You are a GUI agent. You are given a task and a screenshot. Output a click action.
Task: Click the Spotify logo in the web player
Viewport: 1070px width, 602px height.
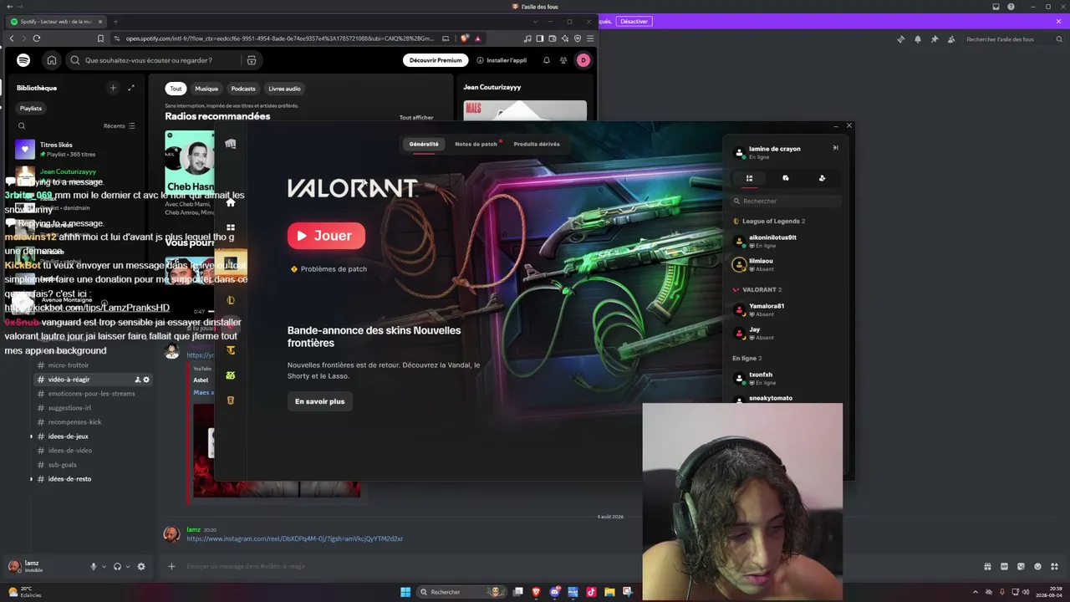pos(23,60)
